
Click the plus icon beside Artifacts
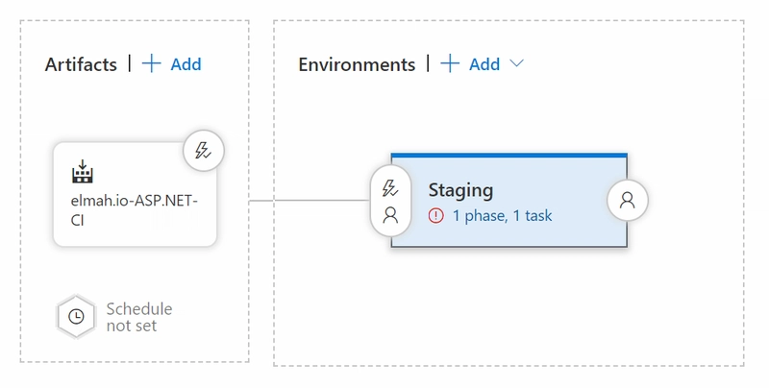click(152, 63)
